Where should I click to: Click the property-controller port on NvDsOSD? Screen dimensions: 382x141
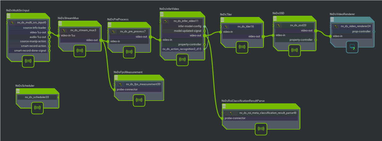pyautogui.click(x=316, y=40)
